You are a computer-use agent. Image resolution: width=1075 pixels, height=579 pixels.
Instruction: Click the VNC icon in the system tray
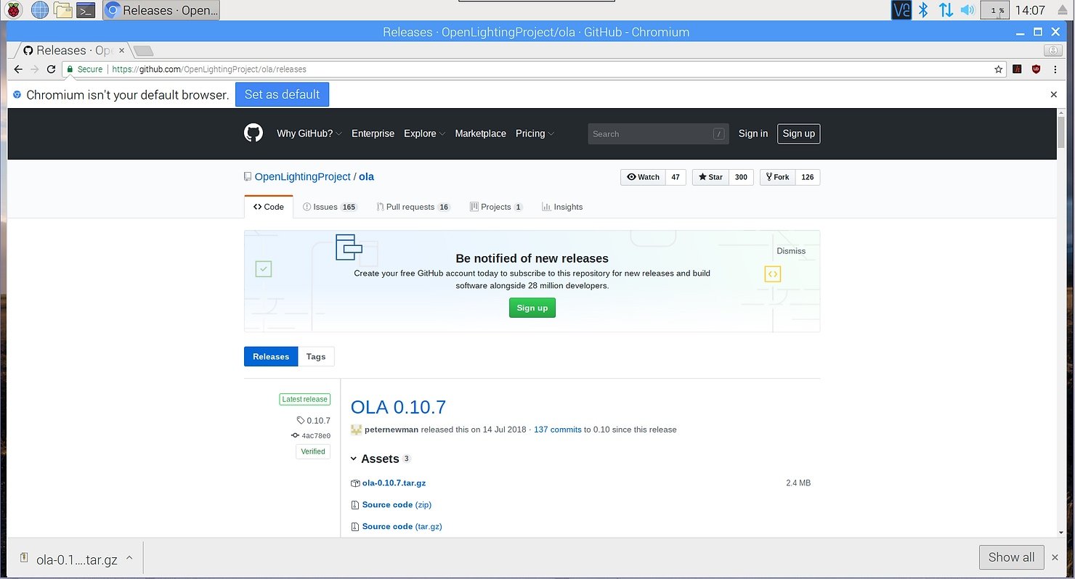pyautogui.click(x=901, y=9)
